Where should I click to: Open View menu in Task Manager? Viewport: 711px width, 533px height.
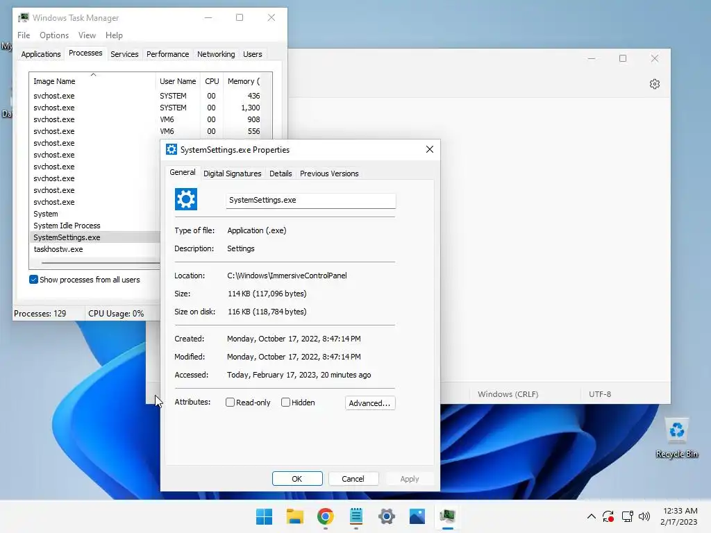(87, 35)
